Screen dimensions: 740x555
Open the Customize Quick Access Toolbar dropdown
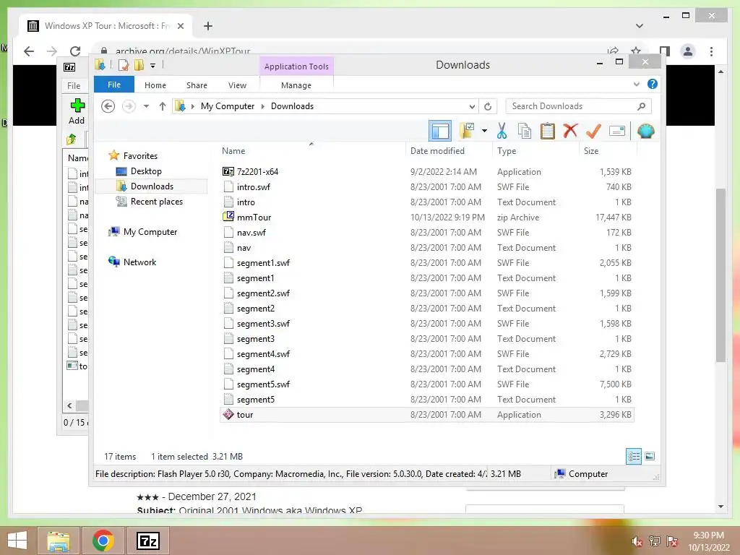153,66
